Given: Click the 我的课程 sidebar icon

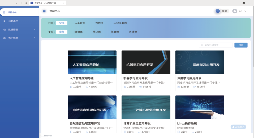Looking at the screenshot, I should pyautogui.click(x=4, y=21).
